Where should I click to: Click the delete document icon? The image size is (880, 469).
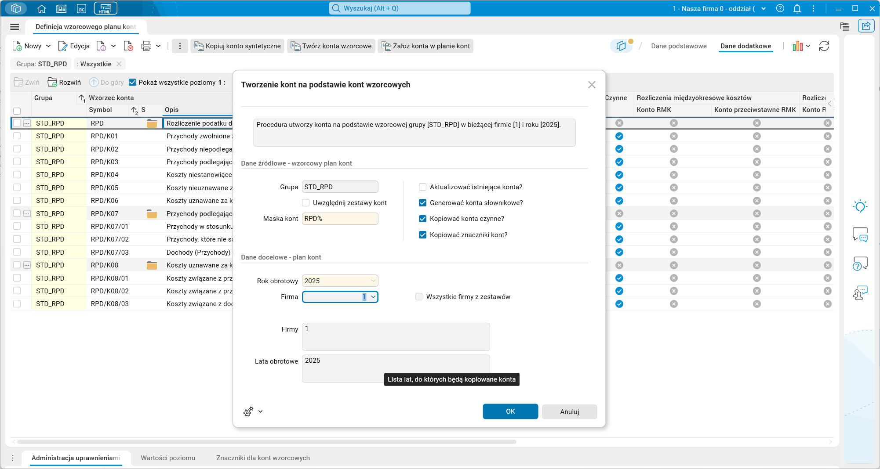point(128,46)
